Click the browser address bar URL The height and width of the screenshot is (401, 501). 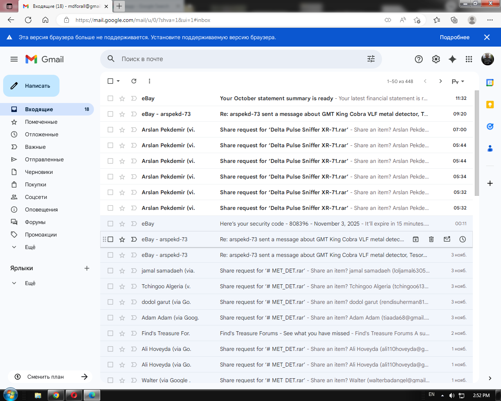click(x=143, y=20)
